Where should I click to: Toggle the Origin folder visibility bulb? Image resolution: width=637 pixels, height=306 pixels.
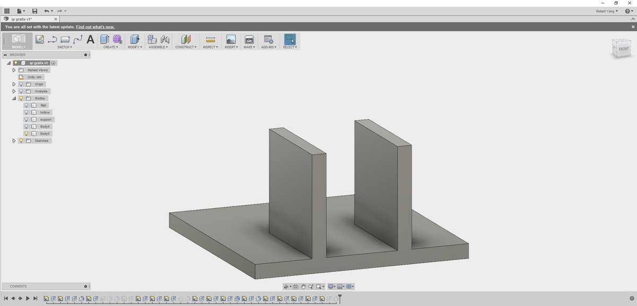point(21,84)
